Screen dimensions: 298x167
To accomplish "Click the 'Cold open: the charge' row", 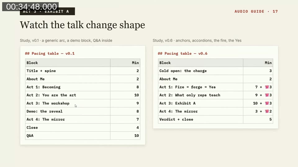I will [215, 71].
